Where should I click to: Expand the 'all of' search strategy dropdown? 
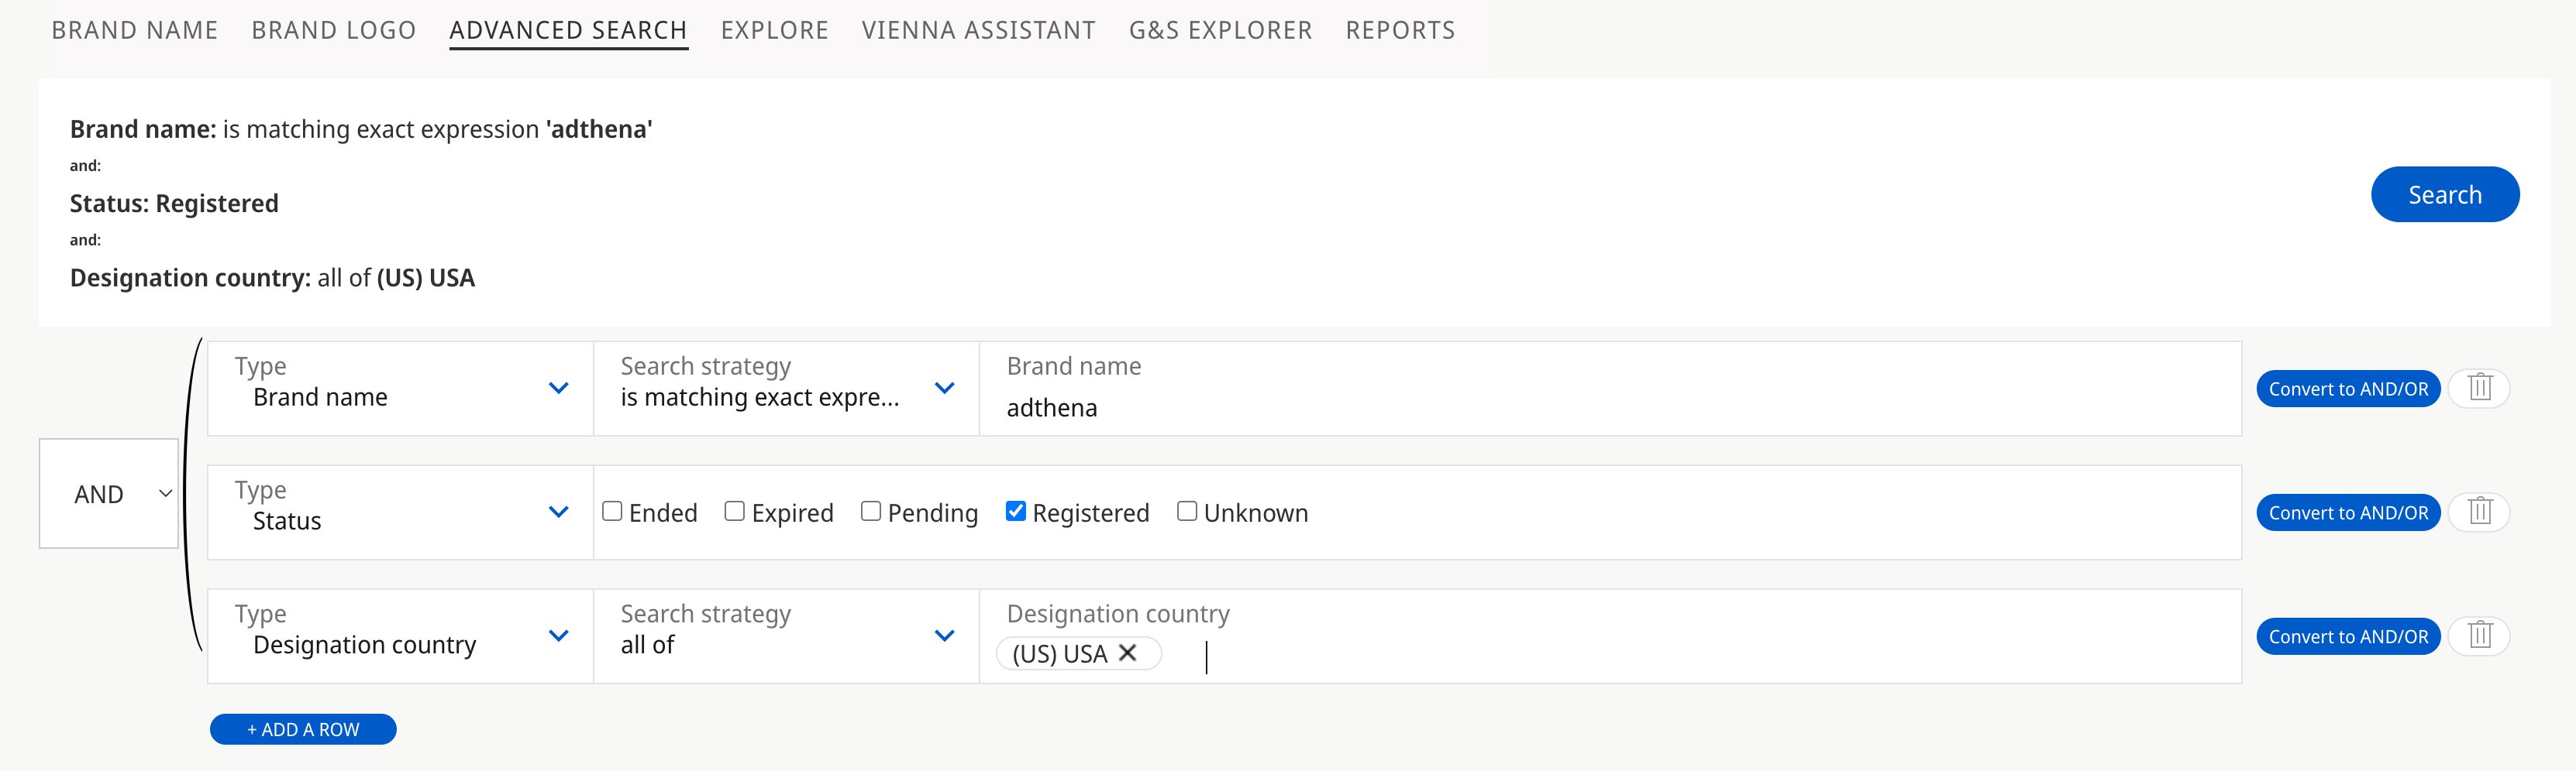tap(786, 636)
